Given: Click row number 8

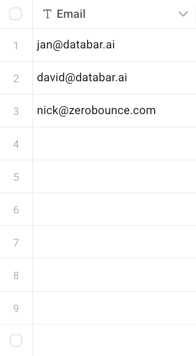Looking at the screenshot, I should point(16,276).
